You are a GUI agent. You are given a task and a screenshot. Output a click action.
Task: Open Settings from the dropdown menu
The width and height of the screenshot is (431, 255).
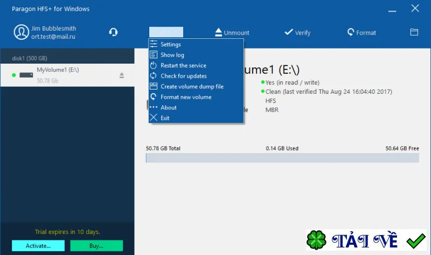point(196,44)
